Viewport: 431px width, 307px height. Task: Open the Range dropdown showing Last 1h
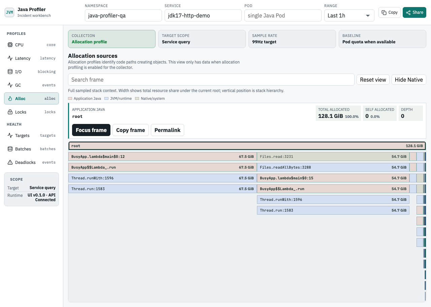[349, 15]
